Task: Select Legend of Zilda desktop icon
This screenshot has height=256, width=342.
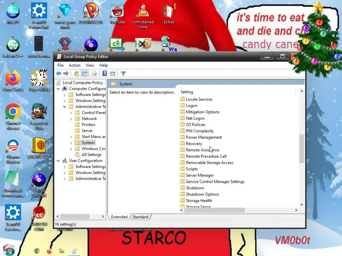Action: point(39,117)
